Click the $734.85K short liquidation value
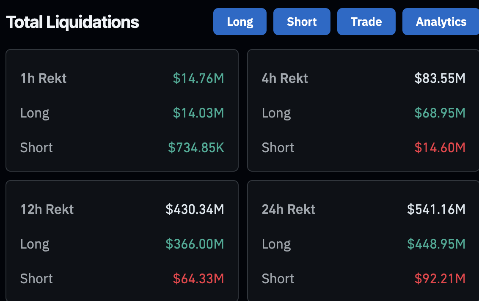 pyautogui.click(x=196, y=148)
